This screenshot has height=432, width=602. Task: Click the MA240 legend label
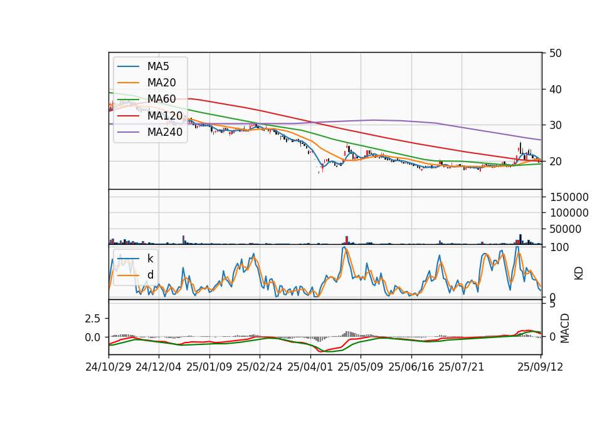pos(165,132)
